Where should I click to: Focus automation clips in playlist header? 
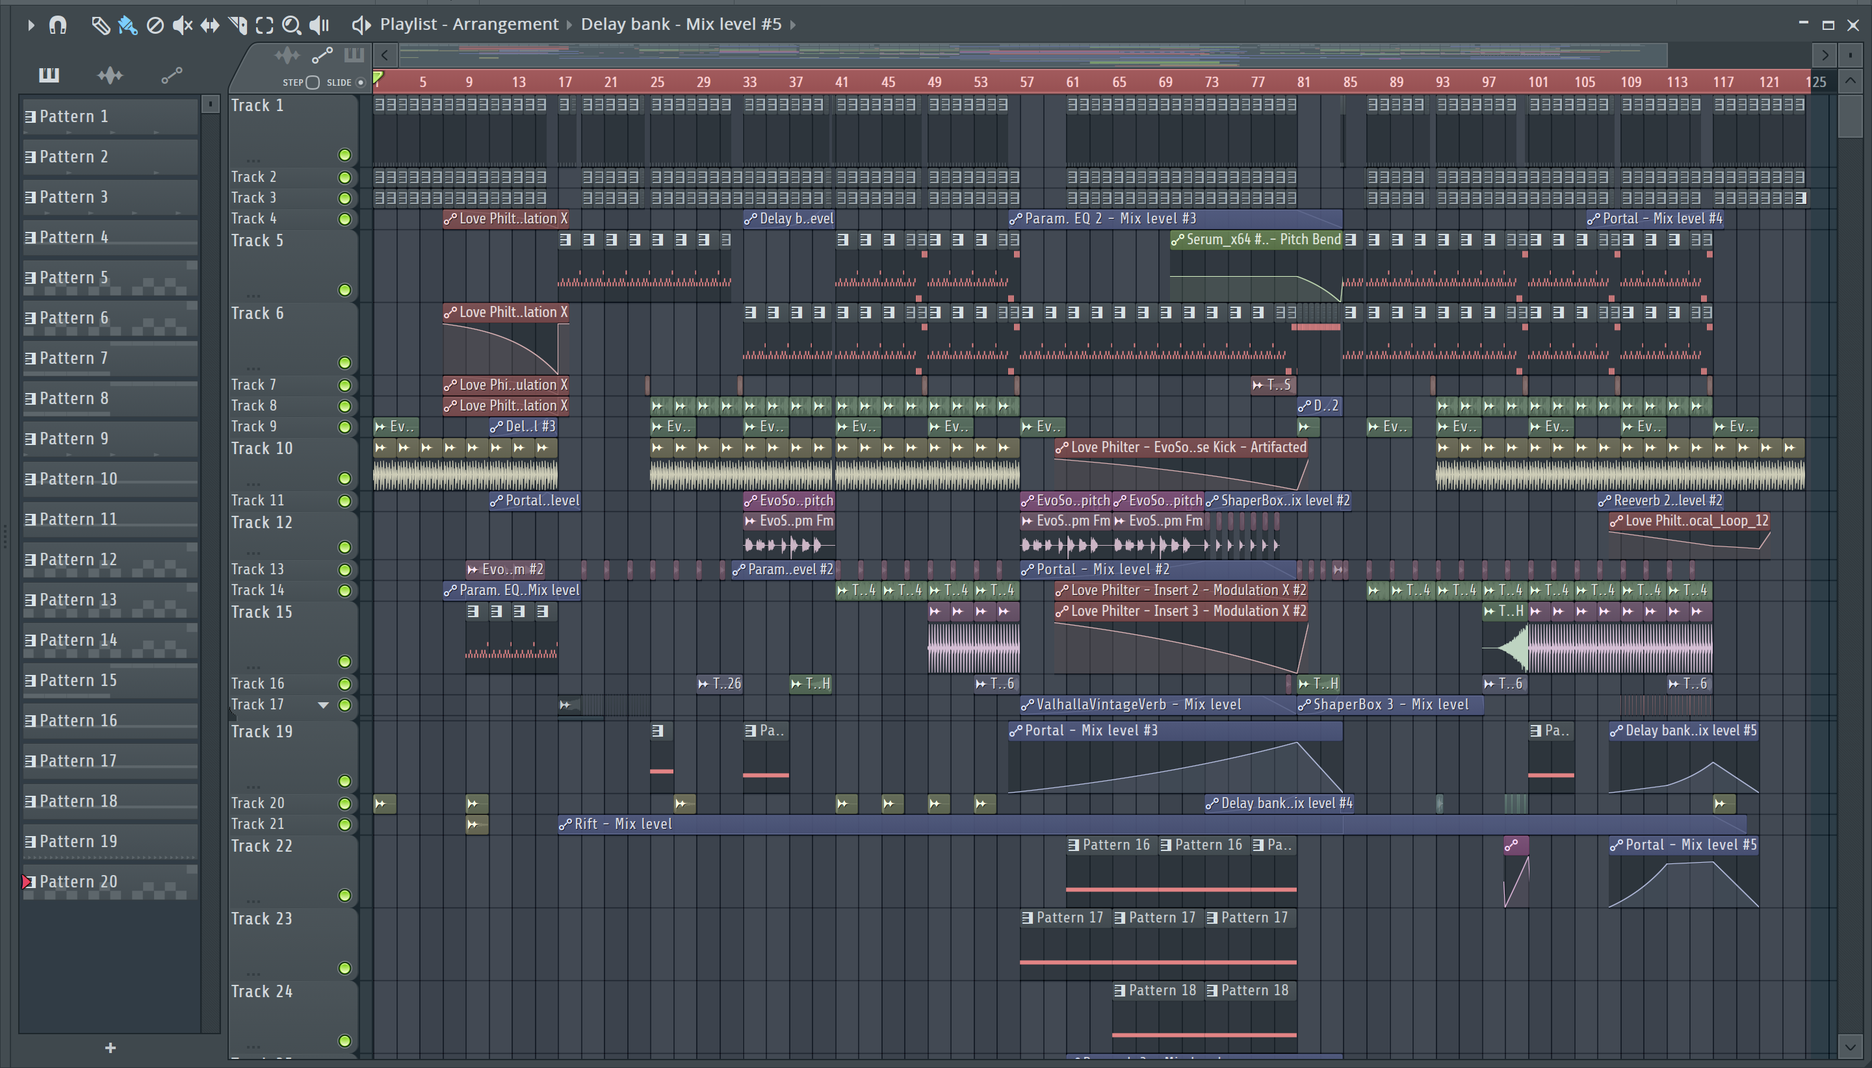tap(322, 55)
